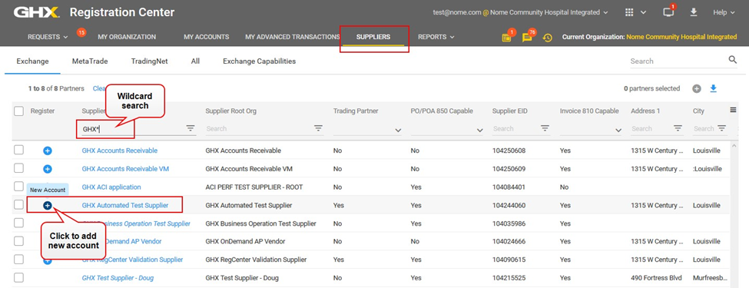Image resolution: width=749 pixels, height=288 pixels.
Task: Go to MY ADVANCED TRANSACTIONS menu
Action: (293, 37)
